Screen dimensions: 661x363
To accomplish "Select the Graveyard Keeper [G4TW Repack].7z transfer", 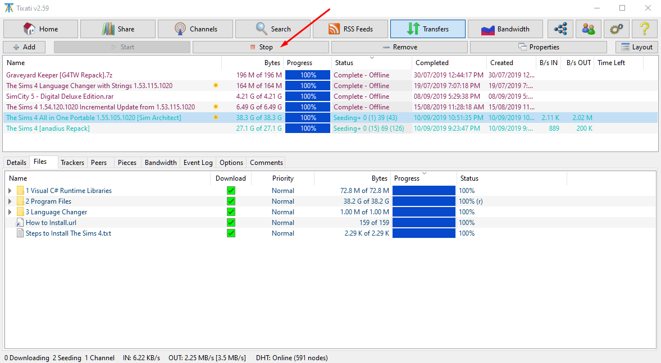I will (x=60, y=75).
